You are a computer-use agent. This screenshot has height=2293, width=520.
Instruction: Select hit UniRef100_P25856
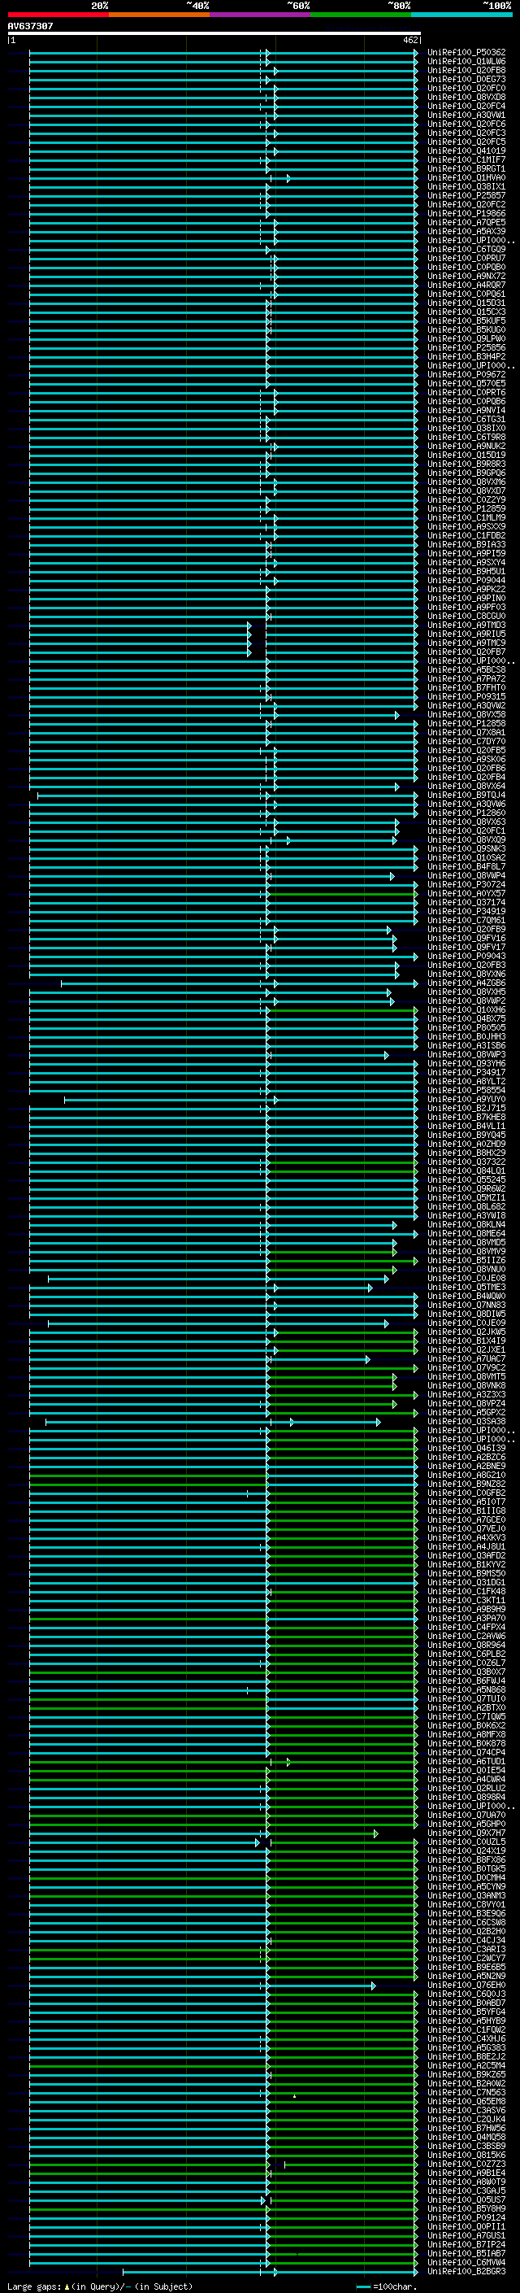pyautogui.click(x=466, y=348)
